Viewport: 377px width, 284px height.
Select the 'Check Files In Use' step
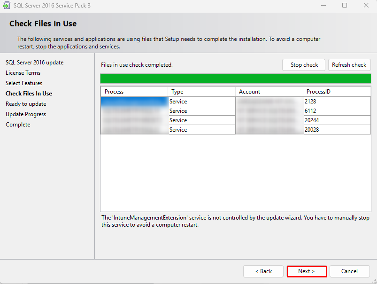pos(29,94)
